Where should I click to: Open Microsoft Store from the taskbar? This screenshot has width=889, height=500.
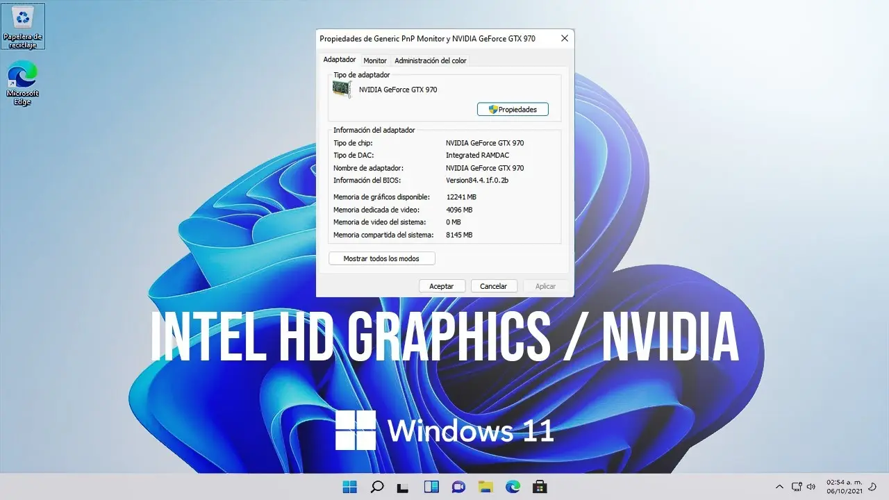click(x=540, y=487)
